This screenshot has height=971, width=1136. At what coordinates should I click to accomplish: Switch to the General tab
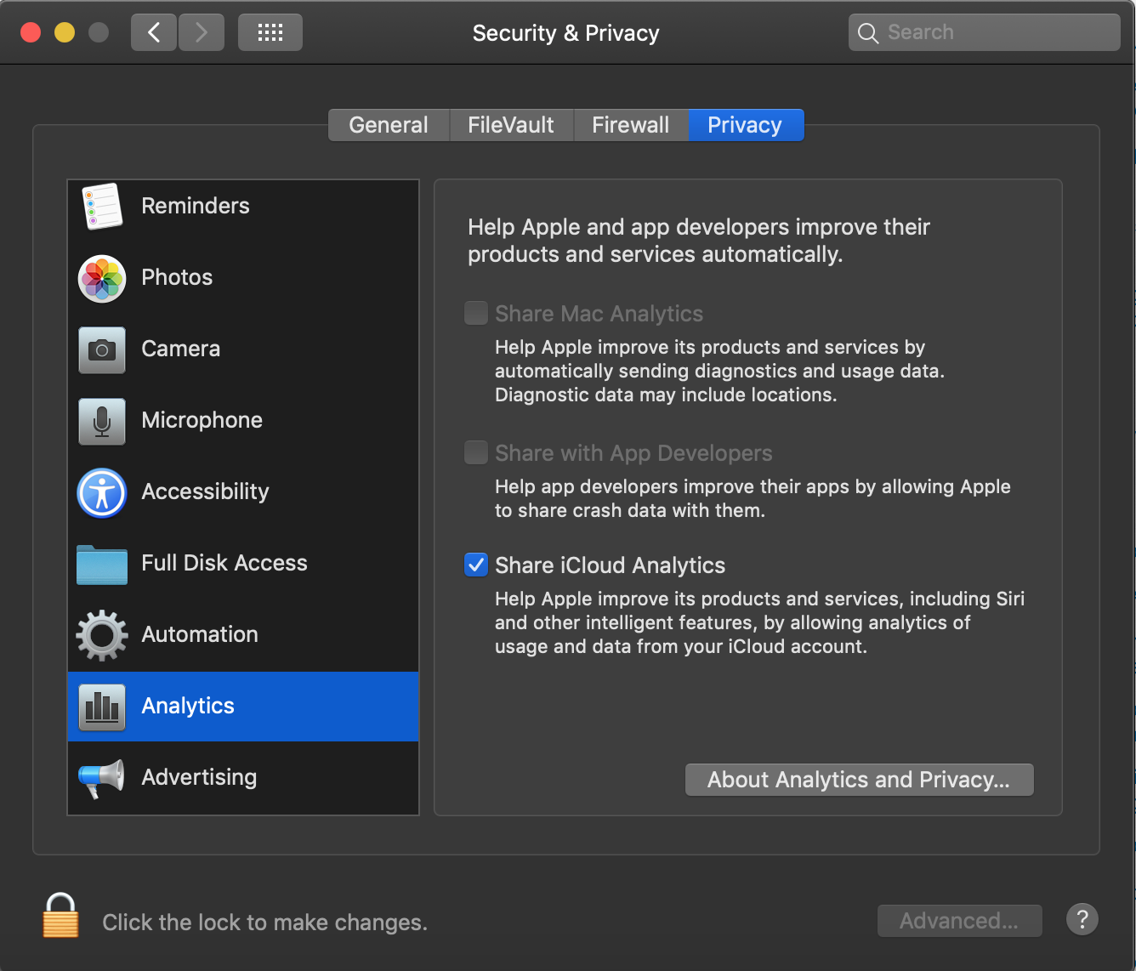(389, 125)
